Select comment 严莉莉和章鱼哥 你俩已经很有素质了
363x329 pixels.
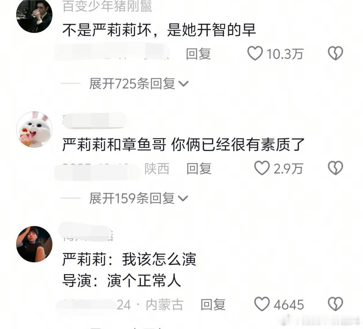[x=183, y=144]
